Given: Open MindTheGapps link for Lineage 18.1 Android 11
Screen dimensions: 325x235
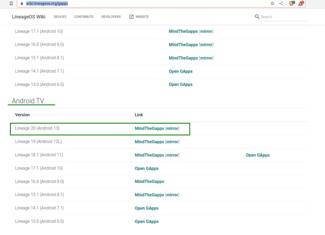Looking at the screenshot, I should pyautogui.click(x=149, y=155).
